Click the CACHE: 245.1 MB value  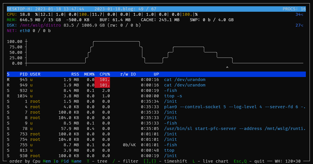[x=160, y=20]
